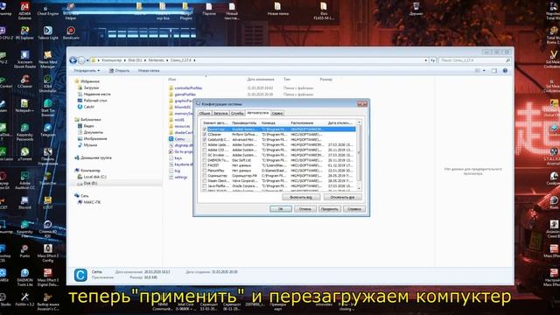Open DAEMON Tools Lite desktop icon
The width and height of the screenshot is (560, 315).
pyautogui.click(x=24, y=278)
